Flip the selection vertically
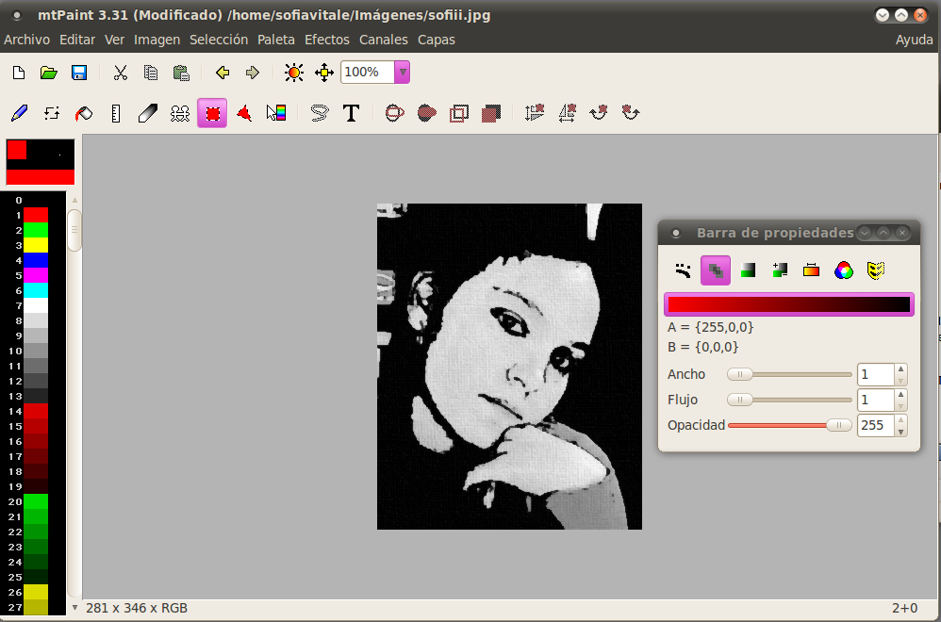941x622 pixels. pos(534,113)
